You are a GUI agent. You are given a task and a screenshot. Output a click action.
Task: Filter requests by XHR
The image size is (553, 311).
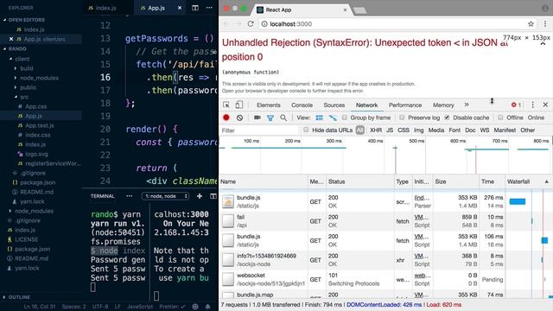(376, 130)
